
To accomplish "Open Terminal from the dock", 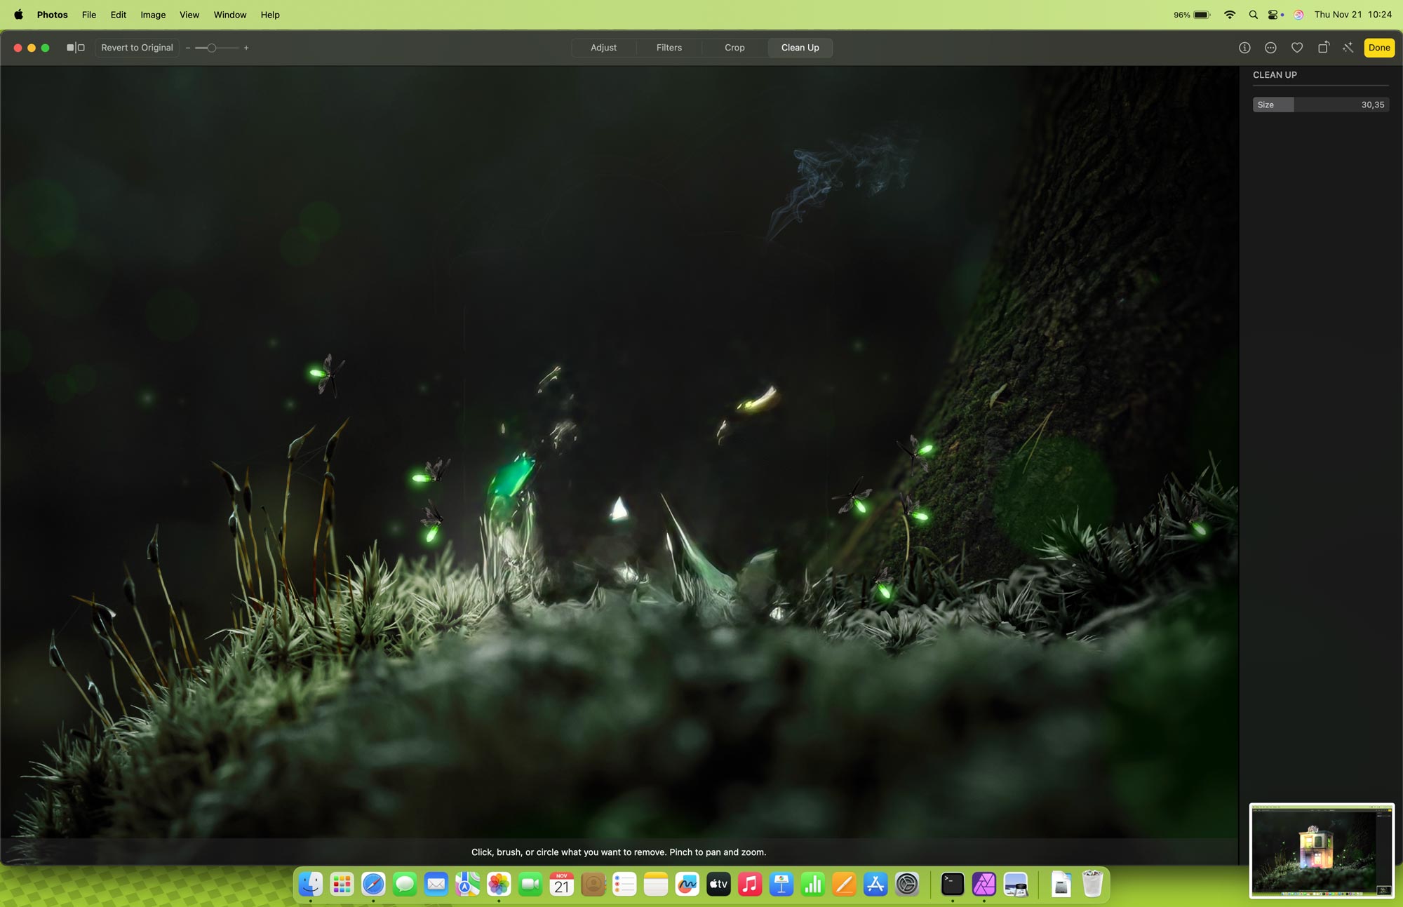I will [x=952, y=884].
